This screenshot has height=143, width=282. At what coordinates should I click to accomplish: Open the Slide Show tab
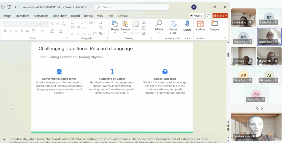(59, 16)
